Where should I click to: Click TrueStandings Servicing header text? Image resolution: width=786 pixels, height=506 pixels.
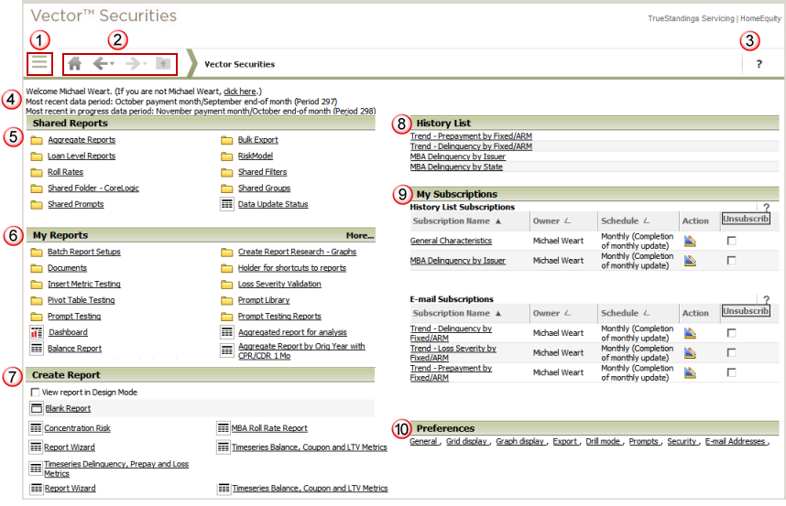(691, 18)
